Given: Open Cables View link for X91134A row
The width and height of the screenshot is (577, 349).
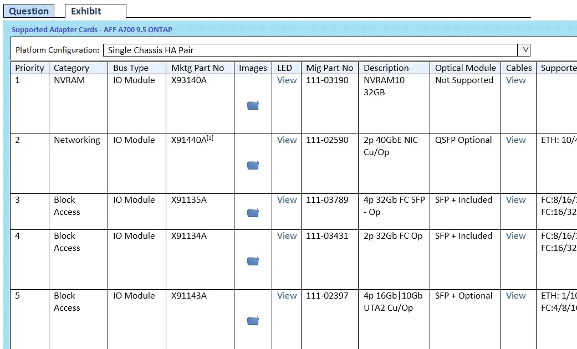Looking at the screenshot, I should coord(515,236).
